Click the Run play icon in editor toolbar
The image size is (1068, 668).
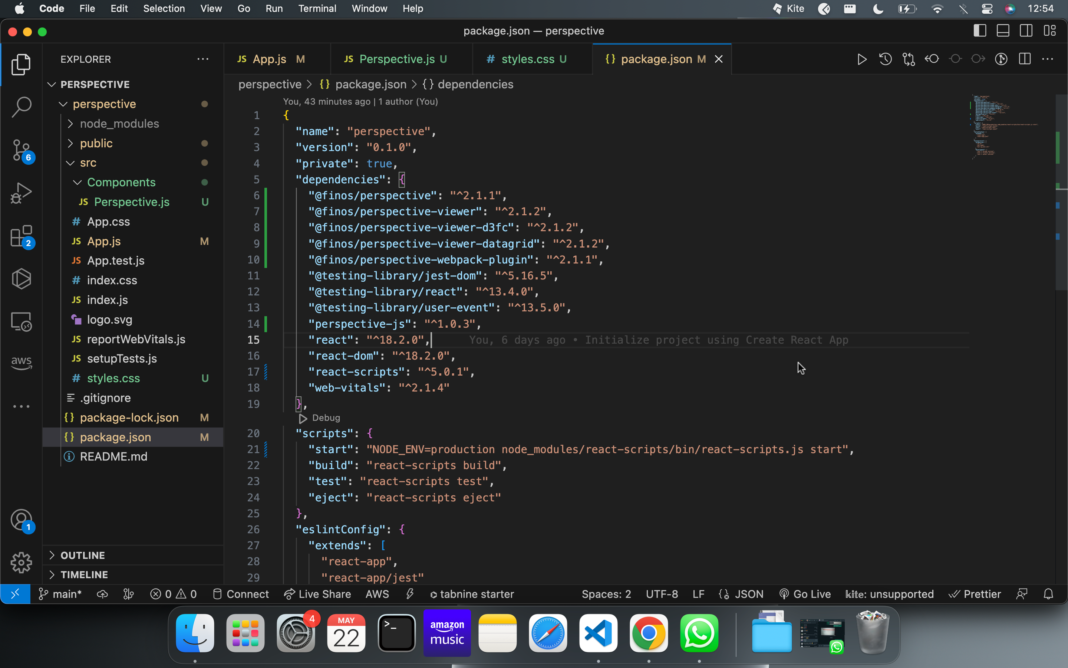coord(861,59)
